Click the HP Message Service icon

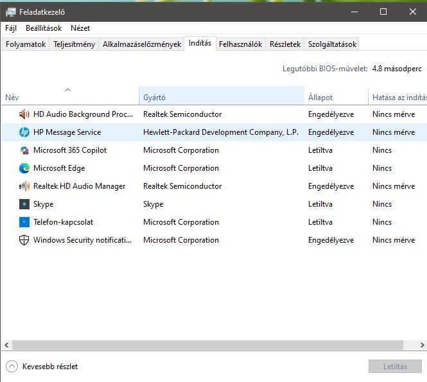(24, 132)
